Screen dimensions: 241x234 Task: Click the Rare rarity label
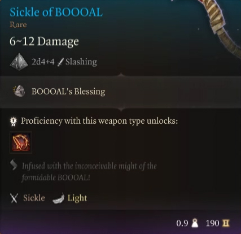coord(18,25)
